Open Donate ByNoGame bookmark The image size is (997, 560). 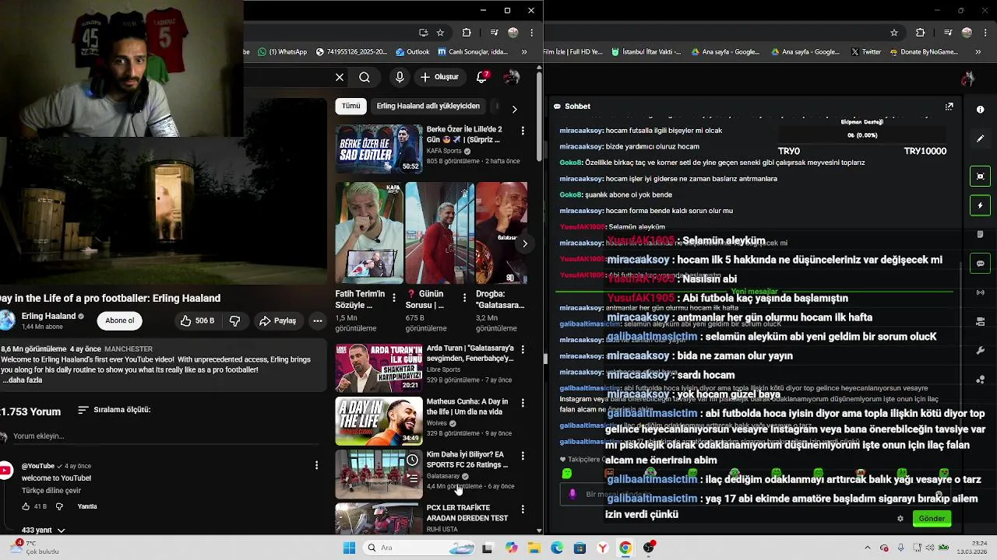(x=923, y=52)
